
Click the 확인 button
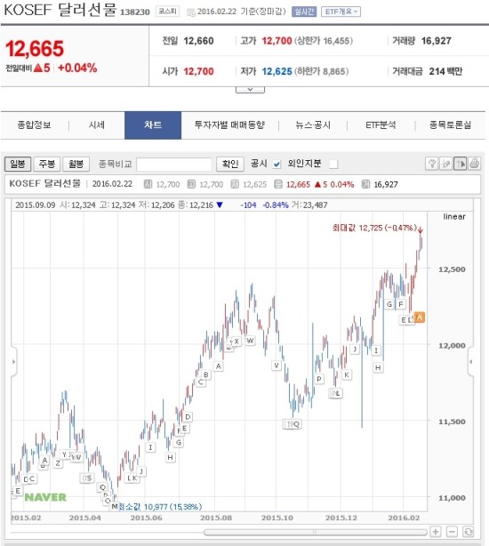(x=230, y=164)
